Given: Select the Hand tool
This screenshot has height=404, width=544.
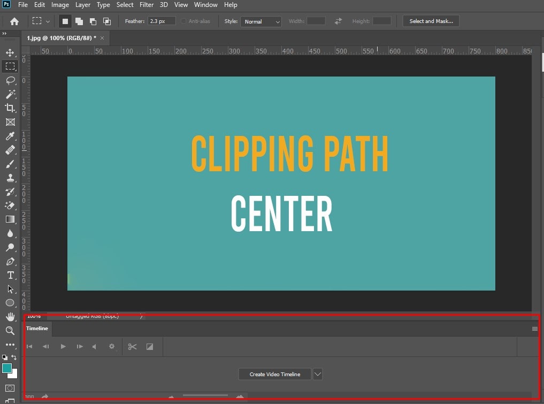Looking at the screenshot, I should tap(10, 317).
